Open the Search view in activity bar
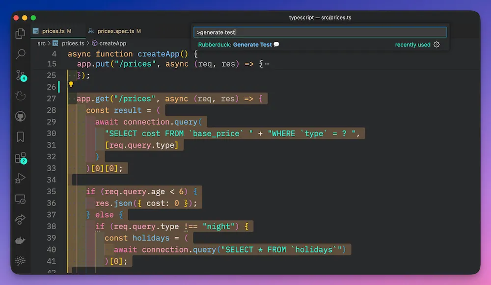Viewport: 491px width, 285px height. click(21, 54)
